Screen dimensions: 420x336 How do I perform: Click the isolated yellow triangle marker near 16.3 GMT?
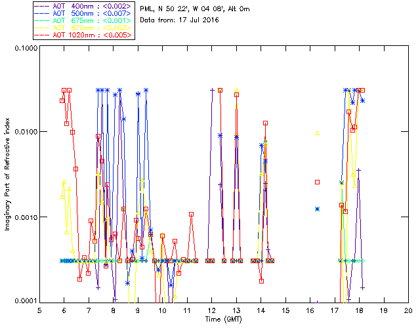pyautogui.click(x=318, y=133)
